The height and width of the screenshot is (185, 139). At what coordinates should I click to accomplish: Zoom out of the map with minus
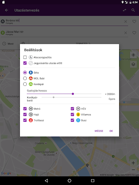133,170
